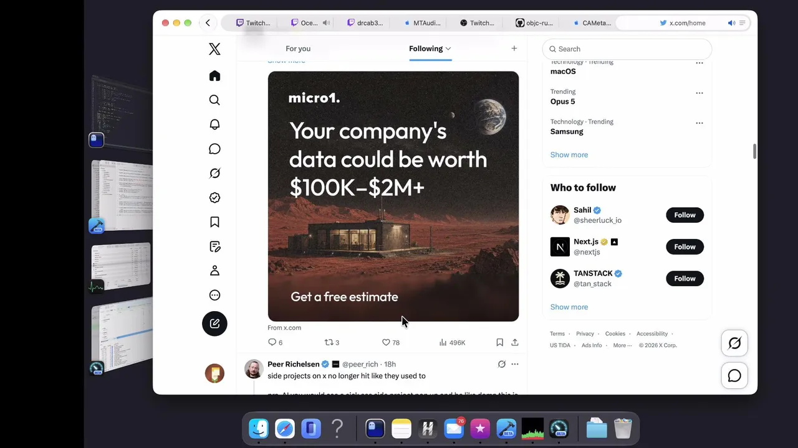Open the verified badge icon in sidebar
The image size is (798, 448).
pyautogui.click(x=214, y=198)
